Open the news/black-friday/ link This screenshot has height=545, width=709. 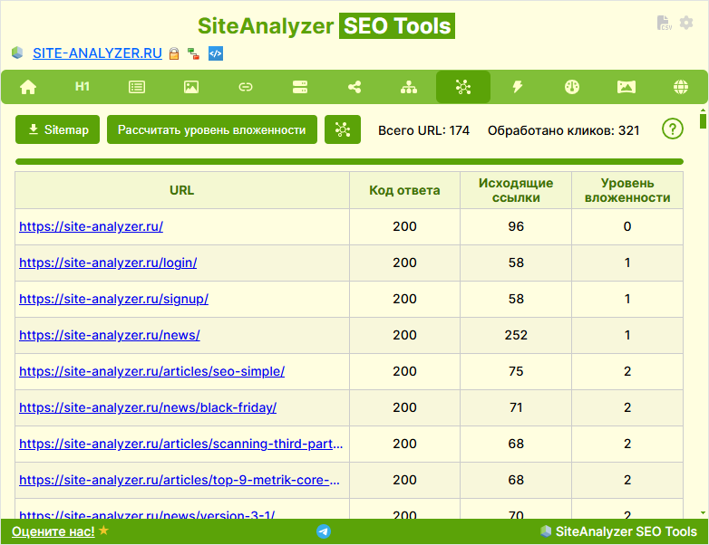pyautogui.click(x=148, y=407)
